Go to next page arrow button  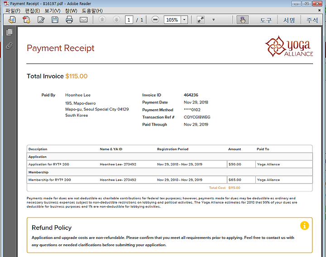(x=116, y=20)
